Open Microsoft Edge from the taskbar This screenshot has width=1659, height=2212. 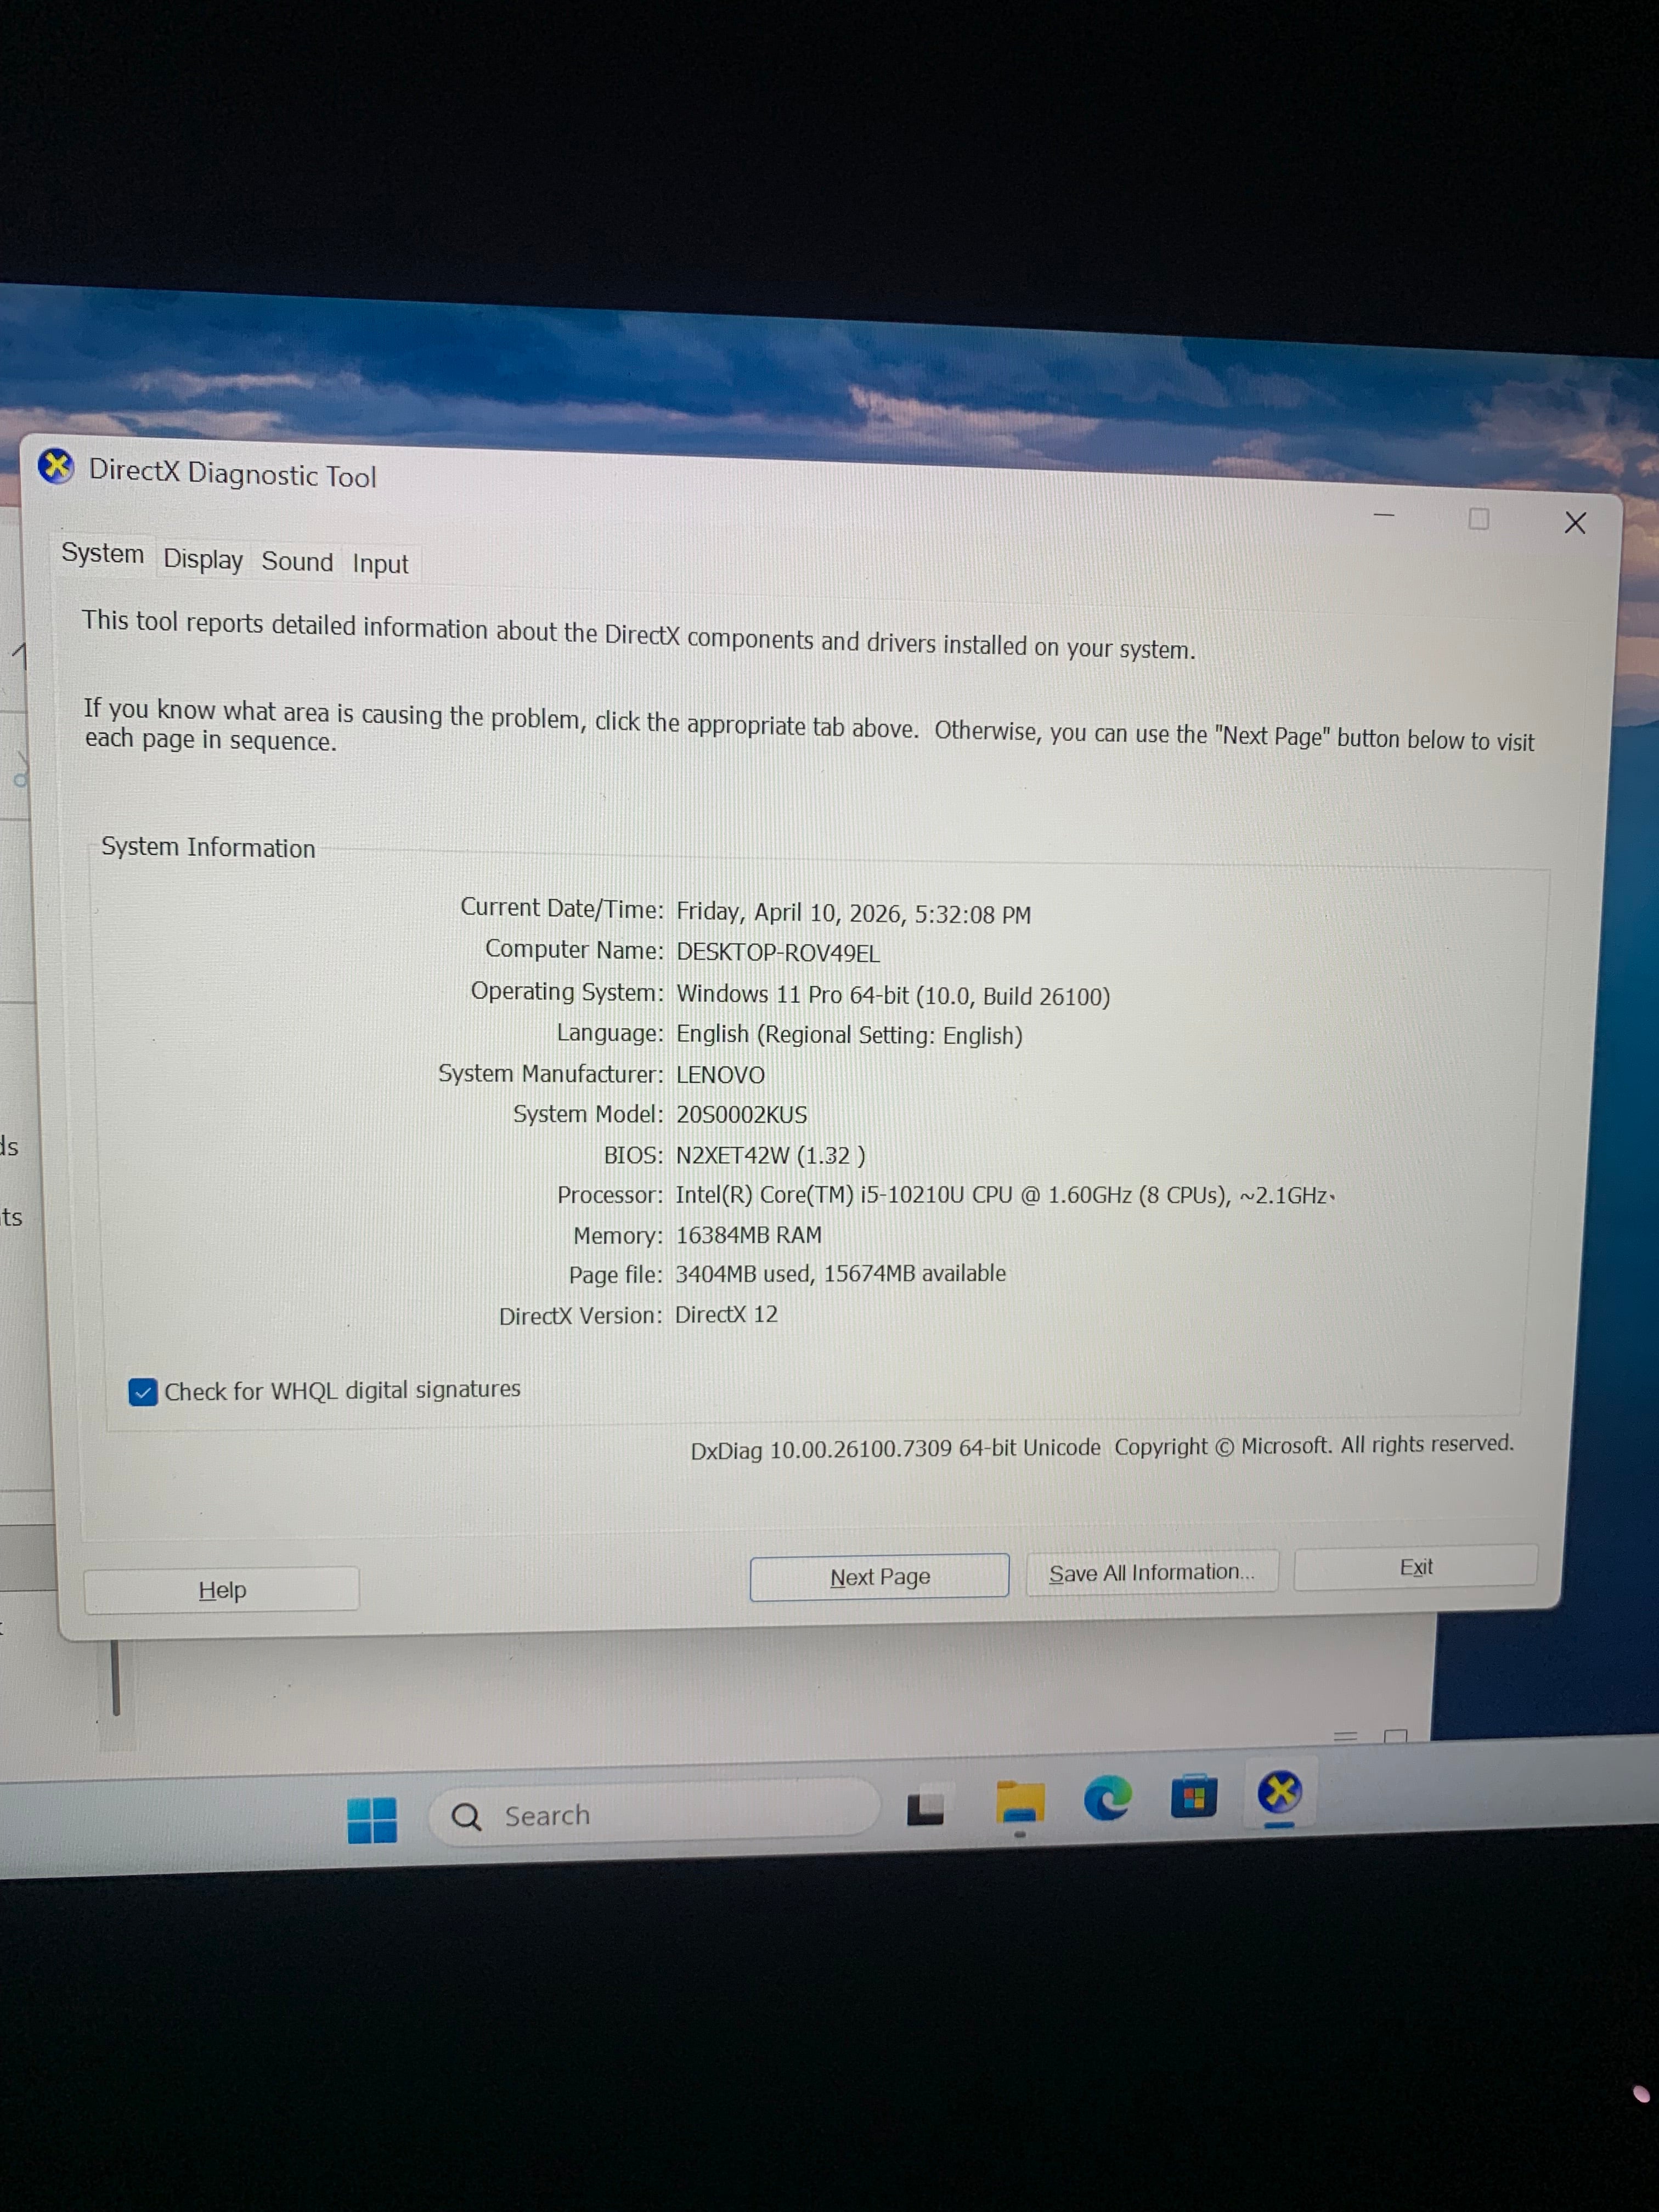click(1107, 1798)
